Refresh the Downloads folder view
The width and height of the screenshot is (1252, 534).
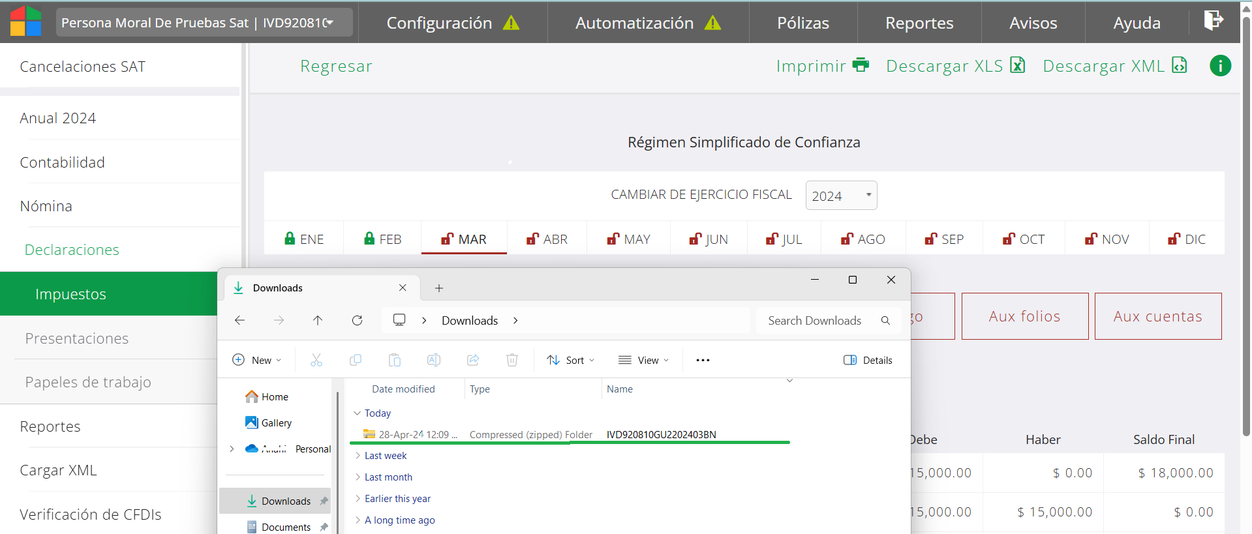click(x=357, y=320)
